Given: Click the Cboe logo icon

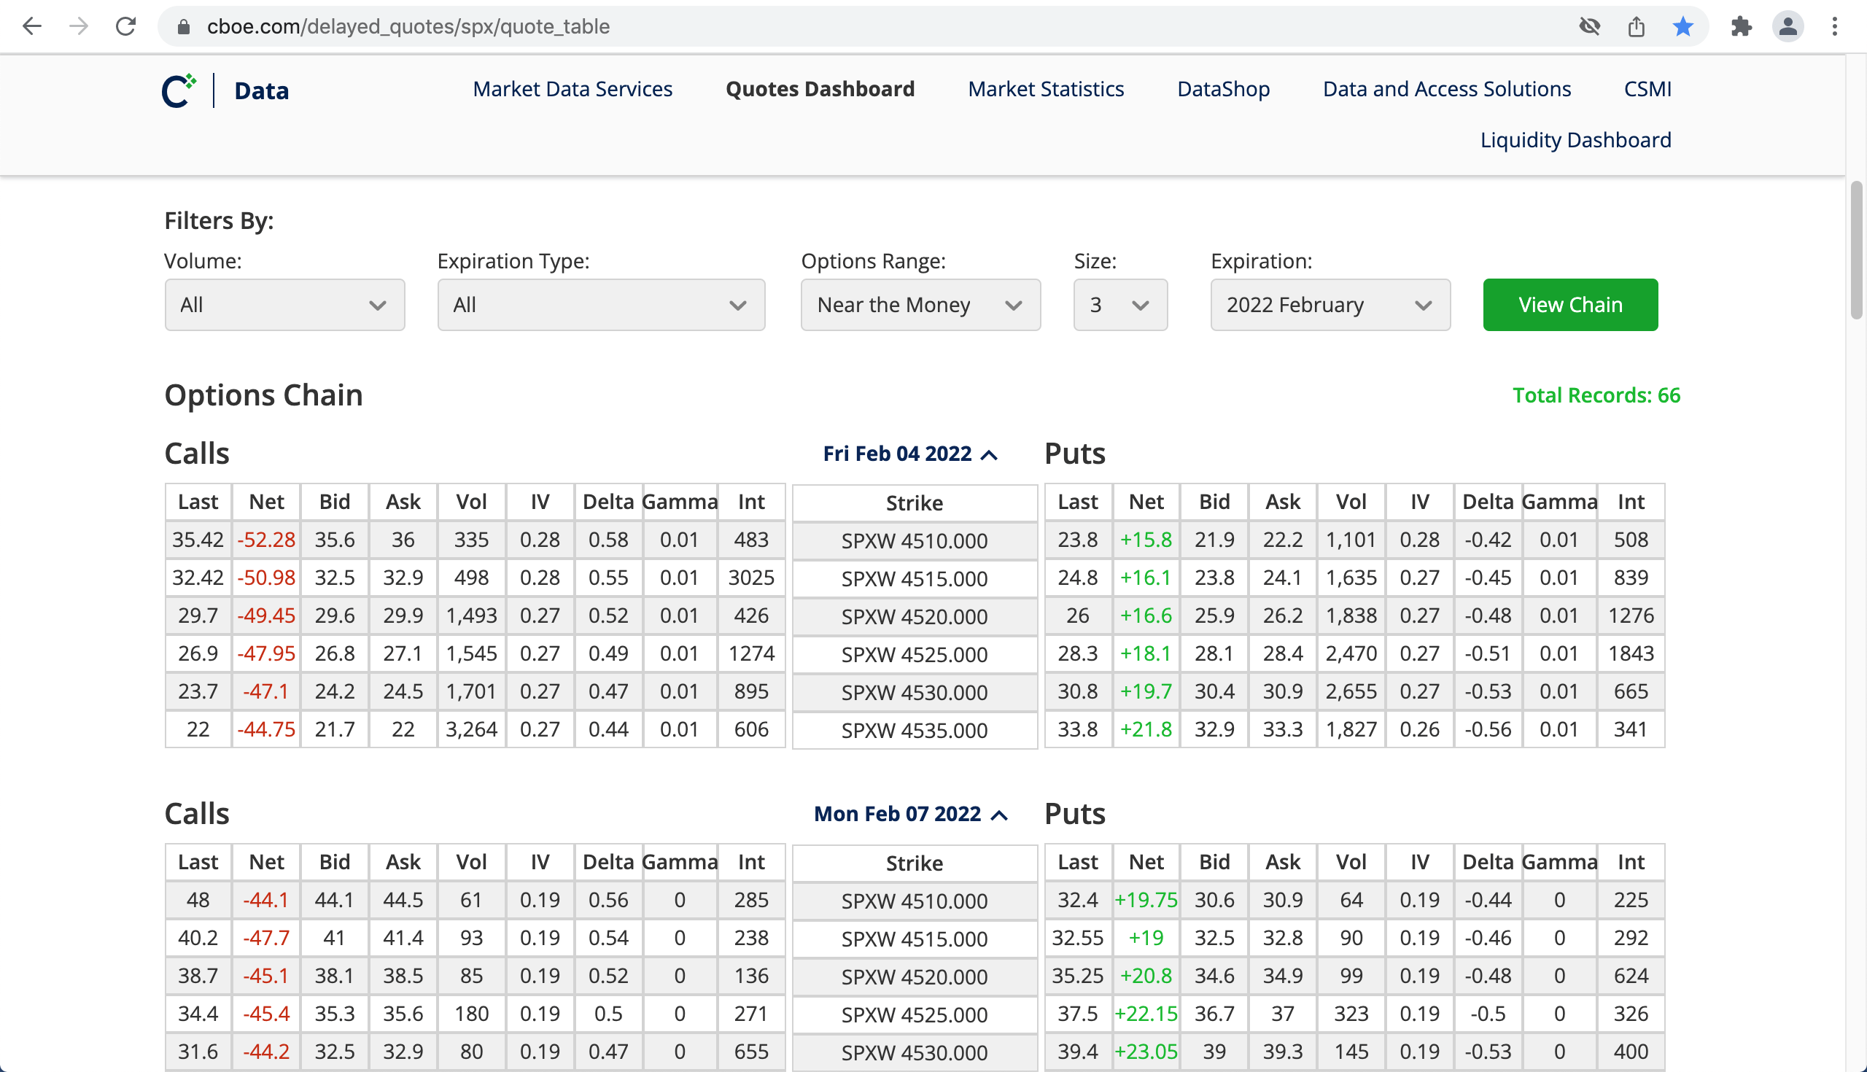Looking at the screenshot, I should tap(179, 90).
